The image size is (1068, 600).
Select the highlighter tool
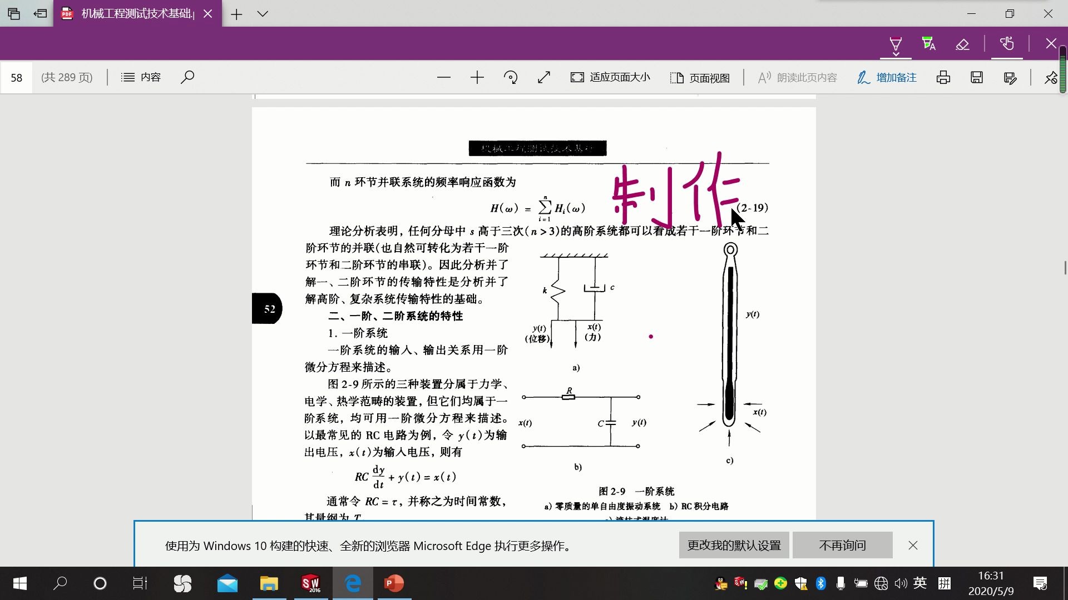928,43
